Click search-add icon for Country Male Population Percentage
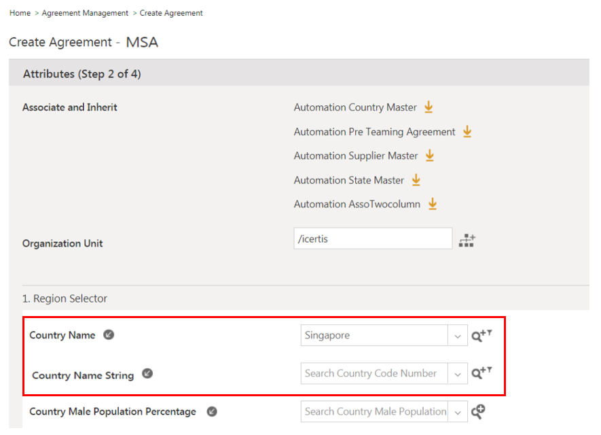The height and width of the screenshot is (435, 601). 479,411
